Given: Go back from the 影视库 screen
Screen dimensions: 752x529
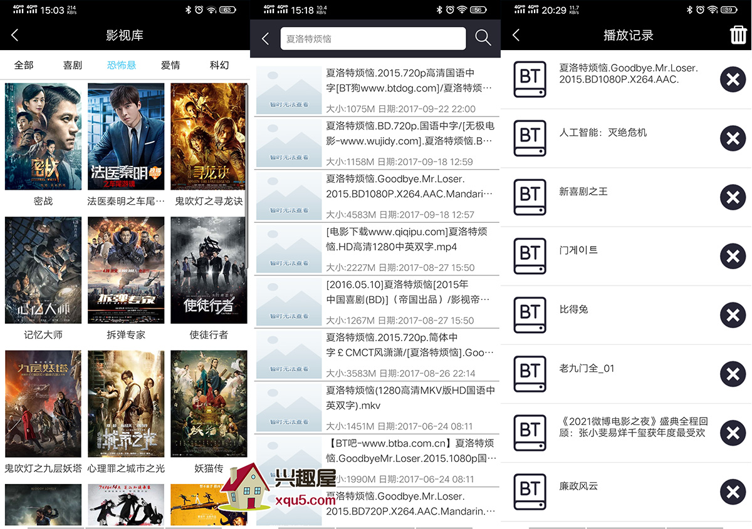Looking at the screenshot, I should tap(15, 35).
